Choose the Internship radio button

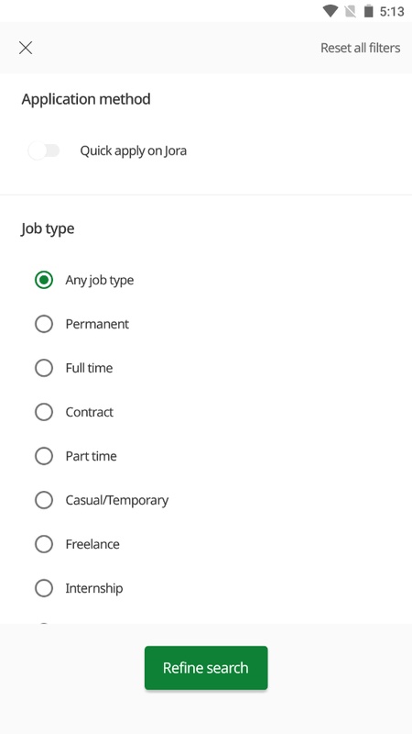pos(44,588)
